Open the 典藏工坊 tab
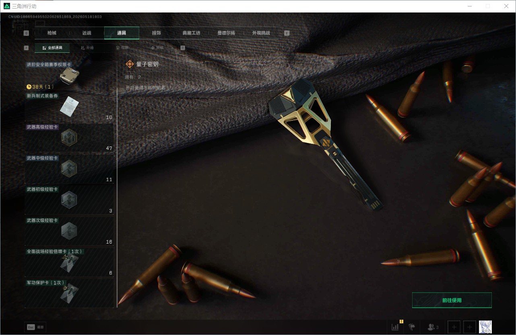Viewport: 516px width, 335px height. [x=191, y=33]
